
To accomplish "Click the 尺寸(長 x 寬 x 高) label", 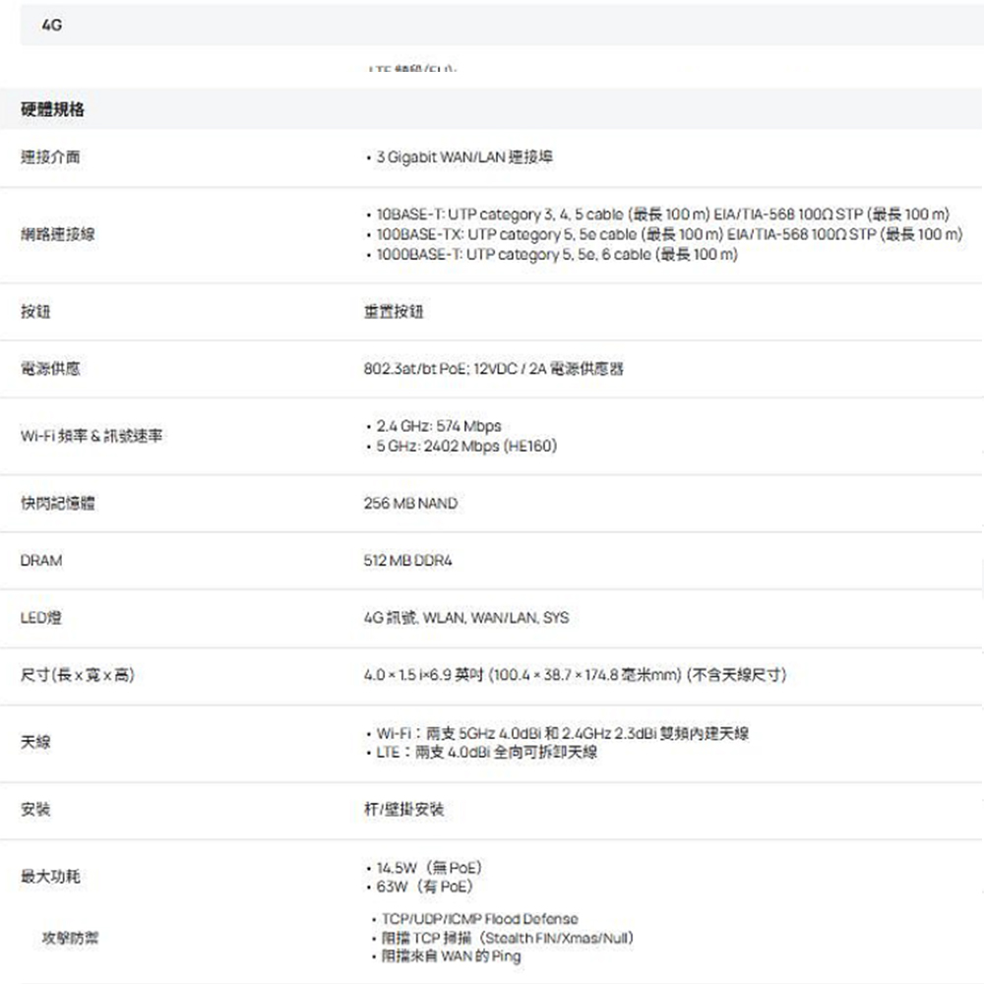I will click(x=78, y=675).
